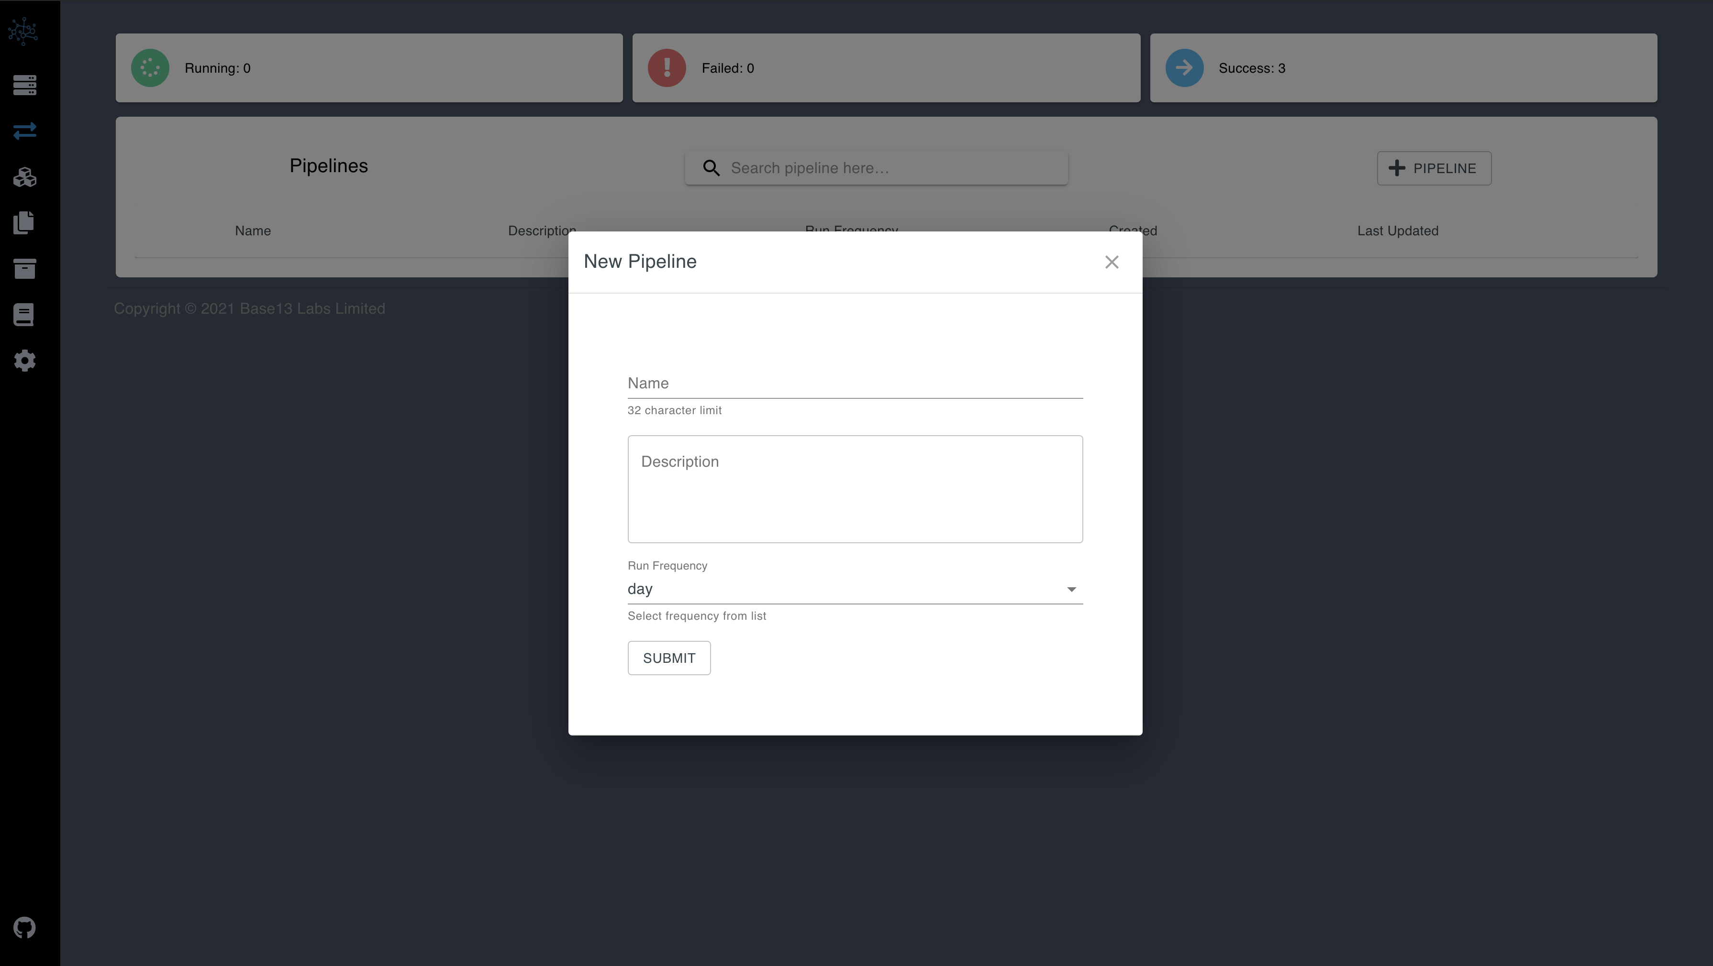Select the pipelines arrows sidebar icon
Viewport: 1713px width, 966px height.
(x=24, y=131)
